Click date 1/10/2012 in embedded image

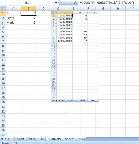pos(65,41)
